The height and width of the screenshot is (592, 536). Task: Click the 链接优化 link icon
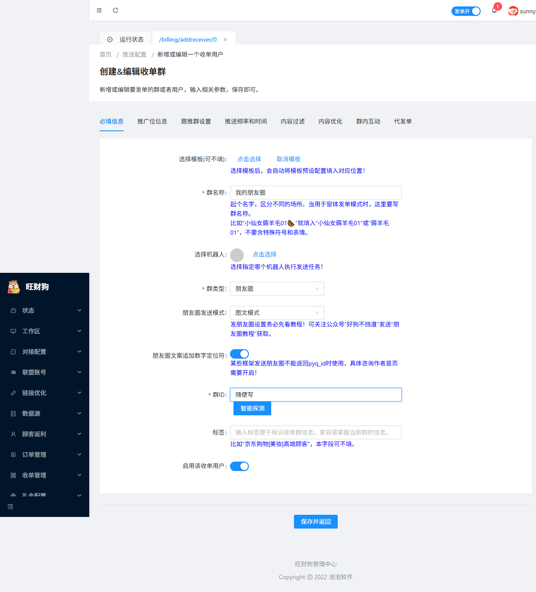pos(13,393)
